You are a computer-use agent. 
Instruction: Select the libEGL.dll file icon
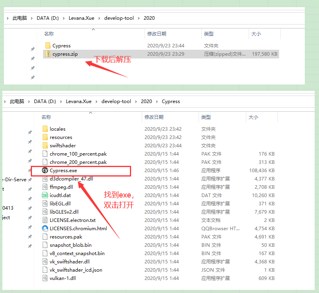45,203
